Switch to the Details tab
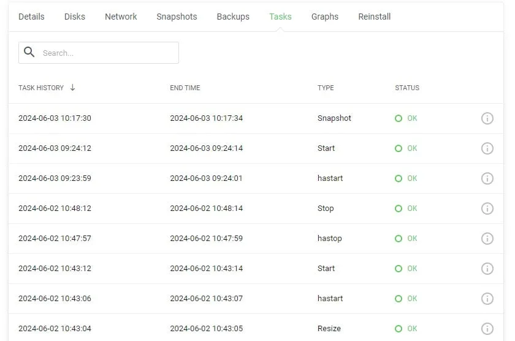Screen dimensions: 515x341 pos(31,17)
